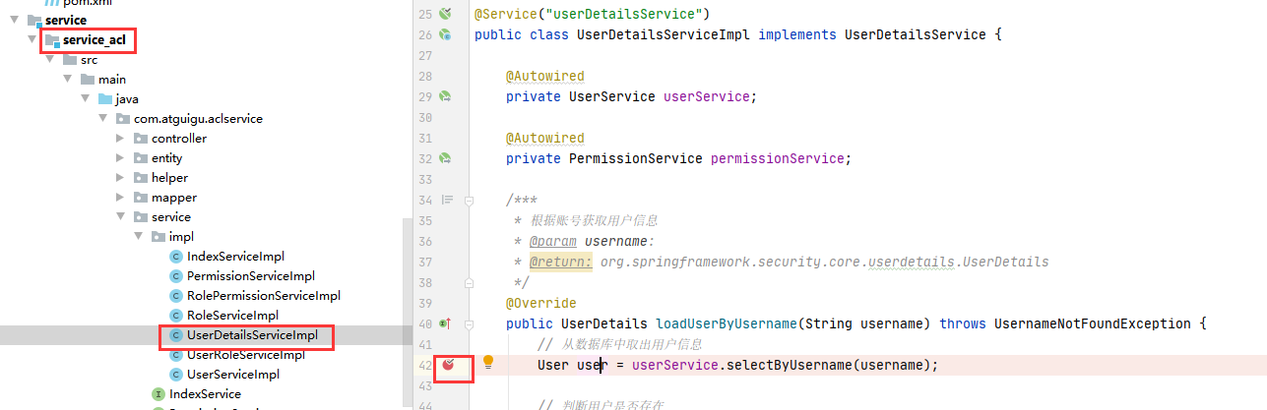This screenshot has width=1267, height=410.
Task: Click line number 43 in the gutter
Action: [425, 385]
